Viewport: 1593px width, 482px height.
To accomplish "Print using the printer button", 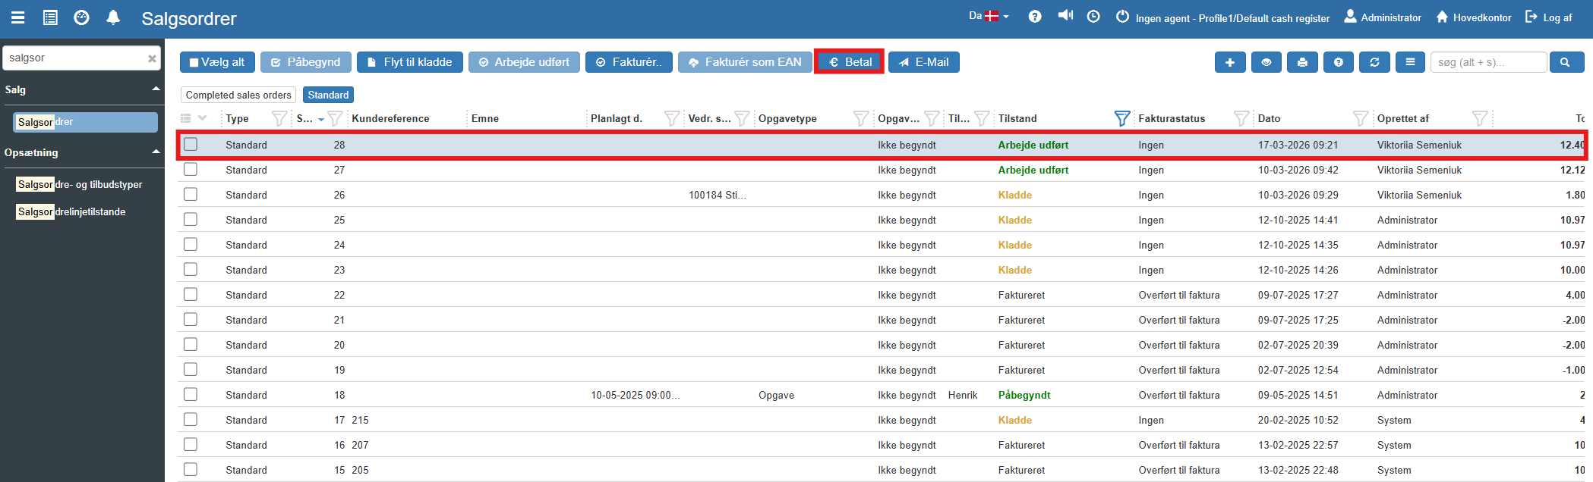I will point(1302,62).
